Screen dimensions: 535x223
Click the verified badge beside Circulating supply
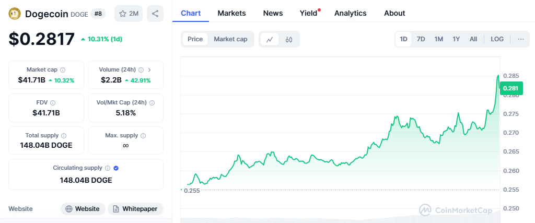pyautogui.click(x=116, y=168)
